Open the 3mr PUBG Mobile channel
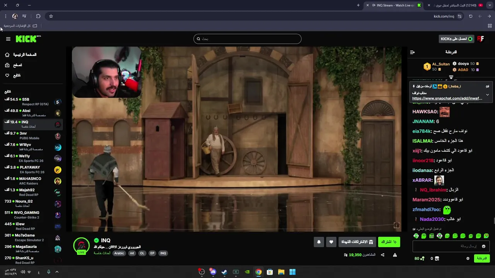The height and width of the screenshot is (278, 495). [32, 136]
